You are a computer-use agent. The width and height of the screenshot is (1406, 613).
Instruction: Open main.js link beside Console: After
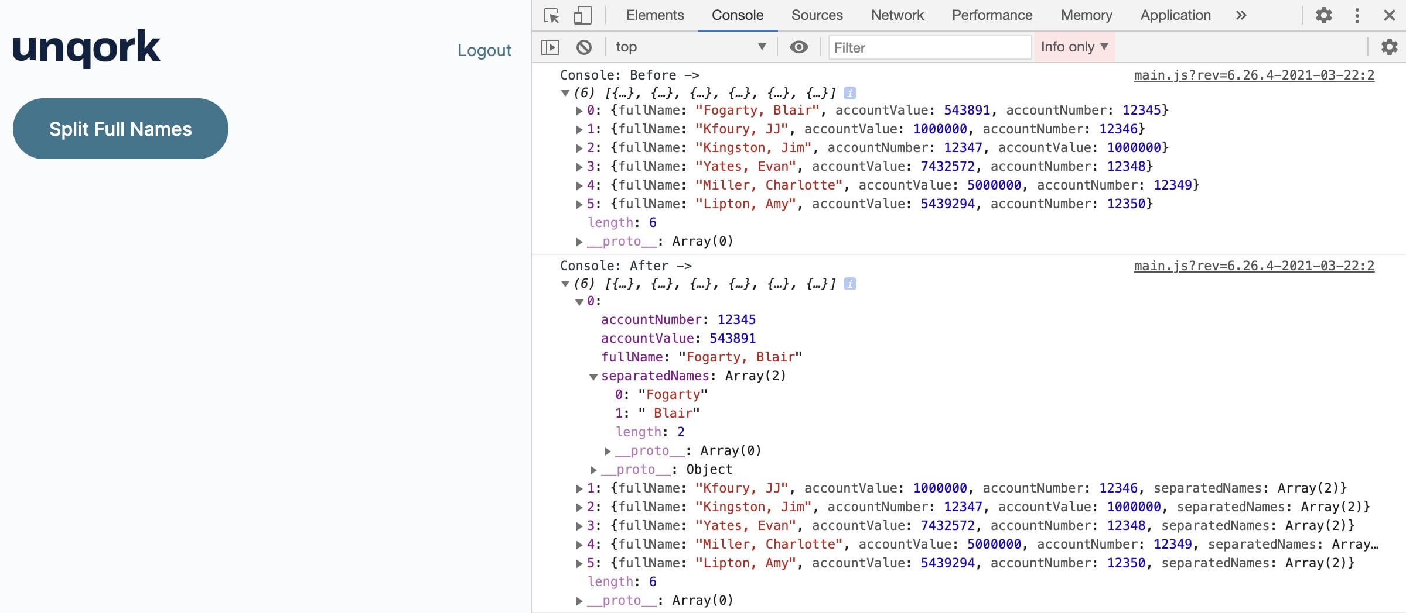(1254, 266)
